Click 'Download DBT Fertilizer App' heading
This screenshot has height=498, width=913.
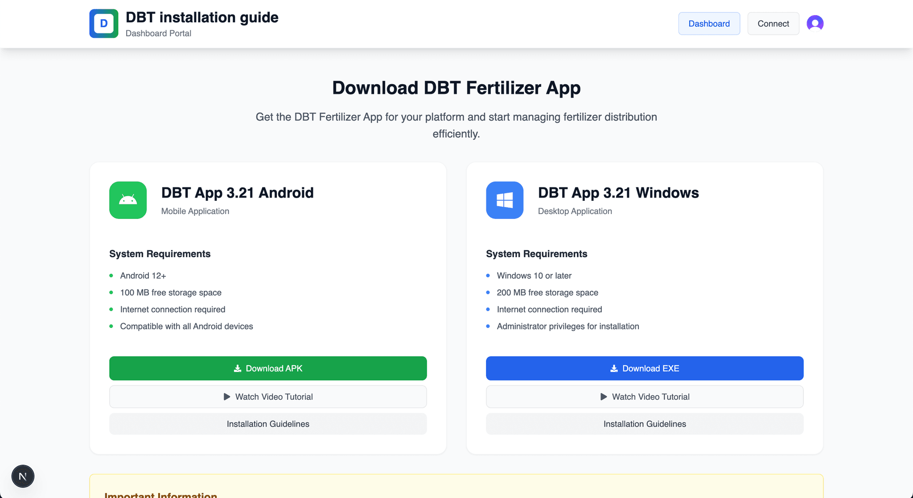(456, 88)
